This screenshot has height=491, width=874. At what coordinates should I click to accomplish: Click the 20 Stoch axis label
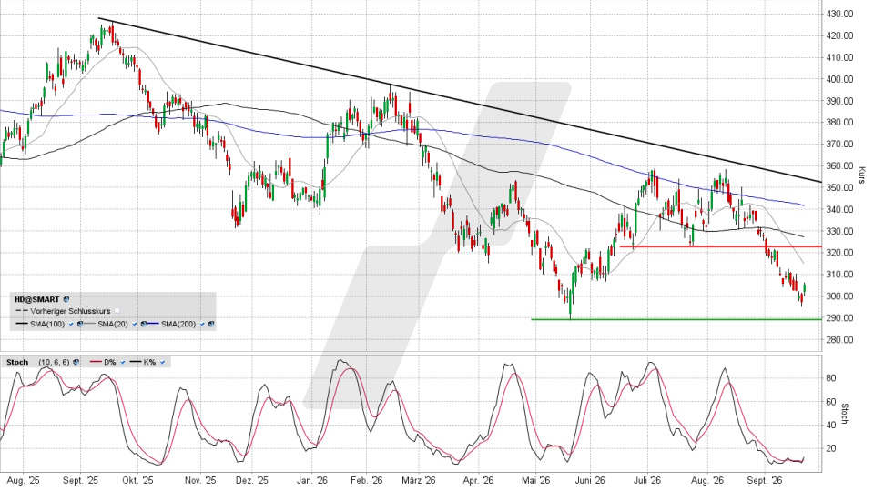pos(830,448)
